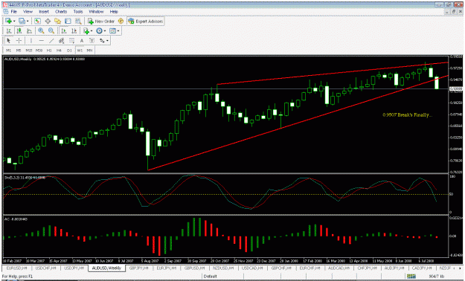Viewport: 465px width, 281px height.
Task: Switch timeframe to M15
Action: click(29, 51)
